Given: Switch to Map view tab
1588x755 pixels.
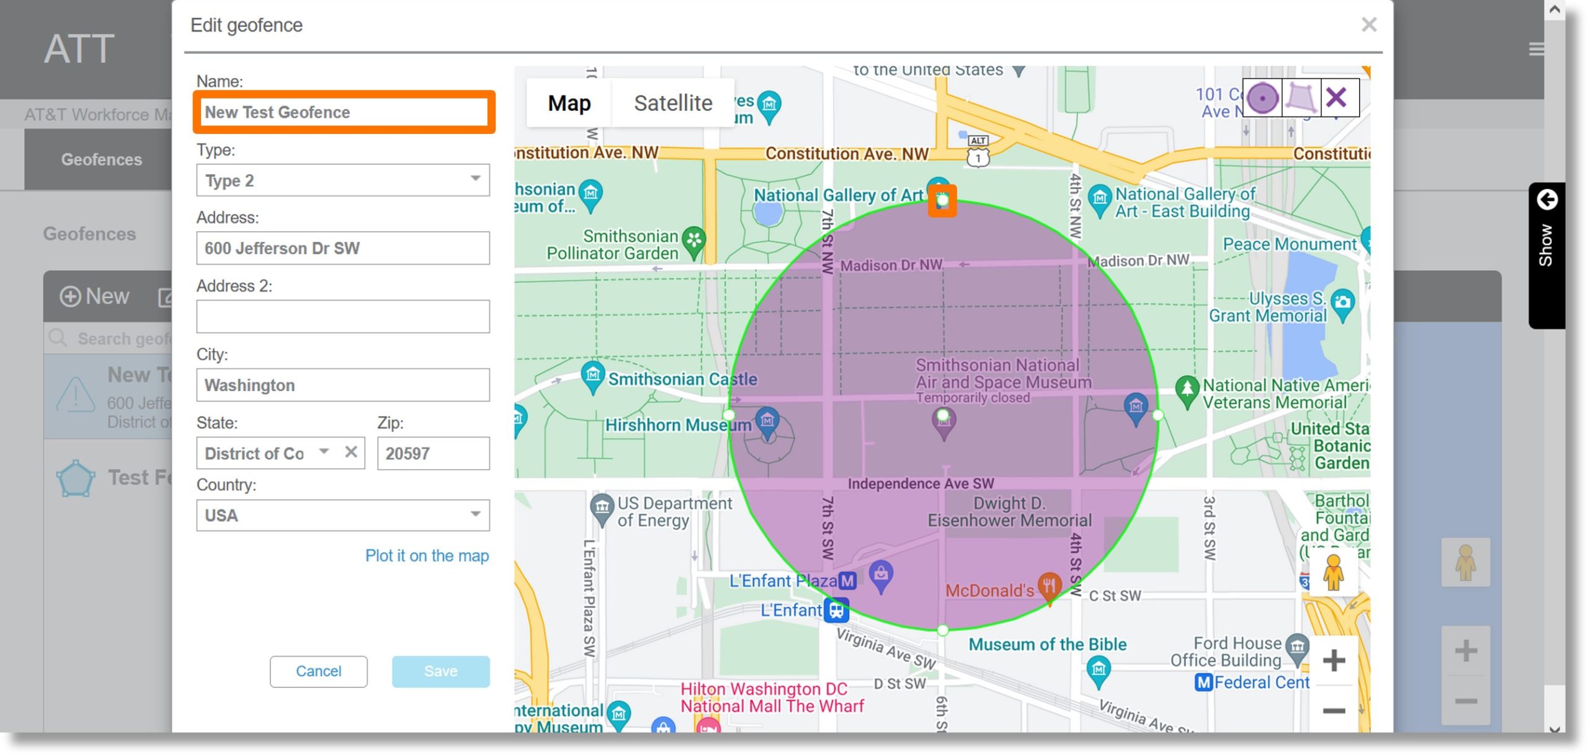Looking at the screenshot, I should (568, 101).
